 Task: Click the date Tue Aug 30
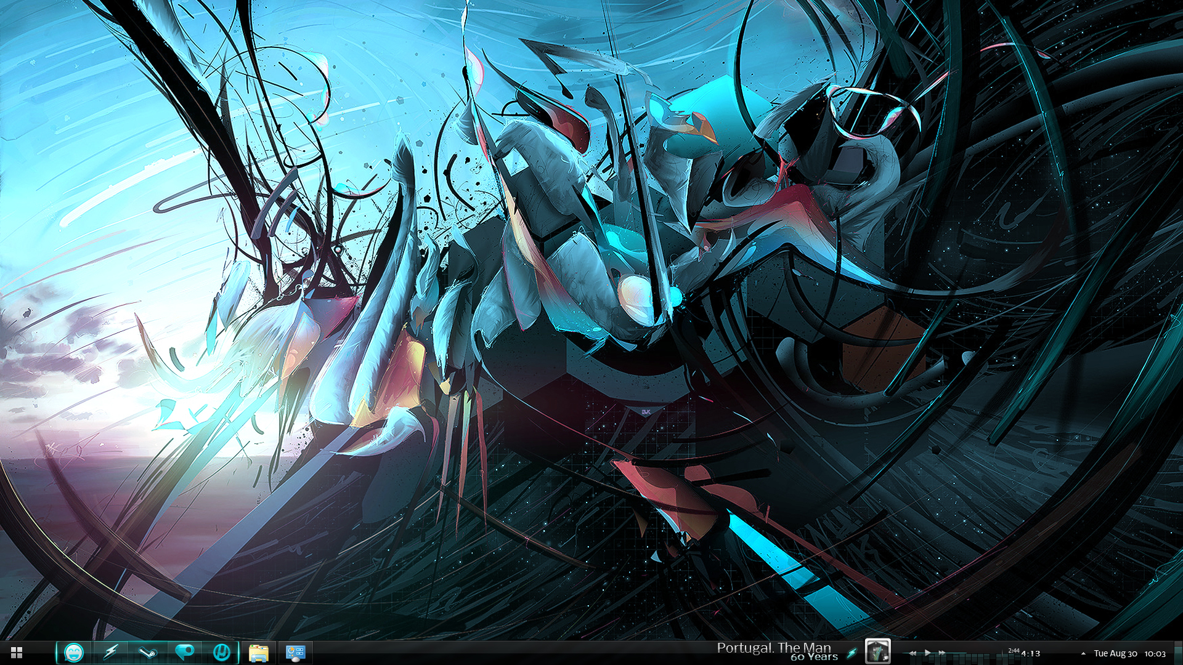(x=1115, y=653)
